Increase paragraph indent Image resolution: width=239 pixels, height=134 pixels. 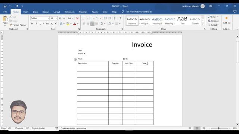[x=109, y=18]
